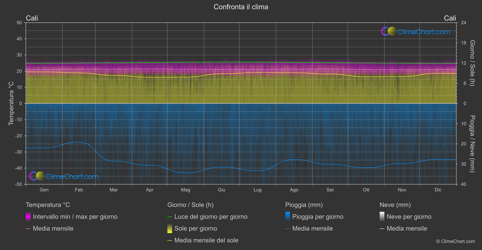The image size is (482, 250).
Task: Click the 'Set' month axis label
Action: tap(330, 190)
